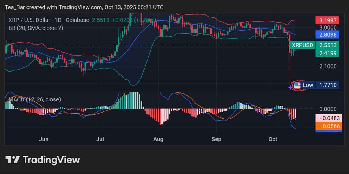This screenshot has width=349, height=174.
Task: Click the Jun label on time axis
Action: (44, 139)
